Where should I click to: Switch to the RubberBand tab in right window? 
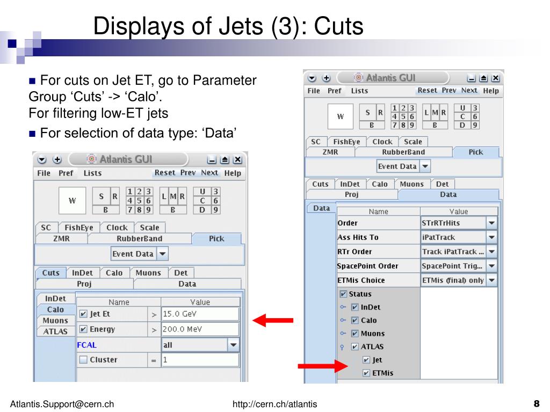403,152
